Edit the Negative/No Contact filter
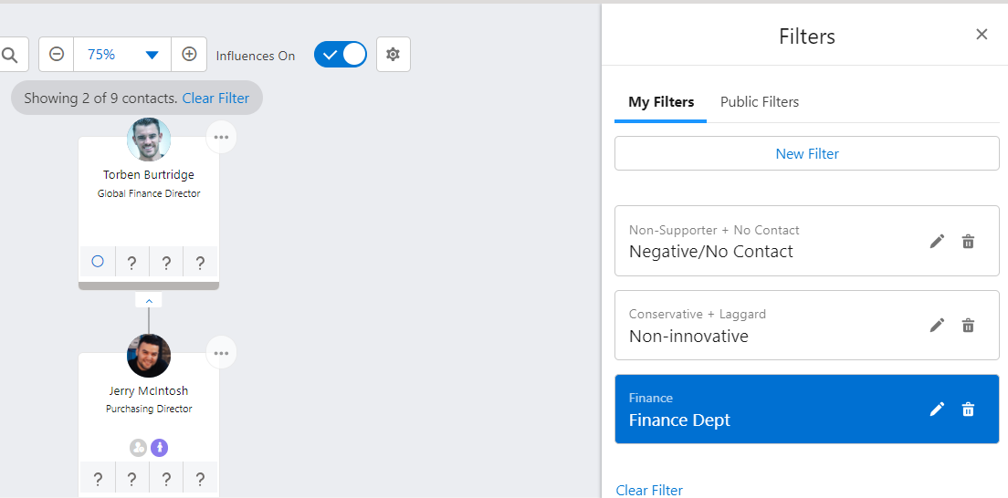 coord(938,242)
